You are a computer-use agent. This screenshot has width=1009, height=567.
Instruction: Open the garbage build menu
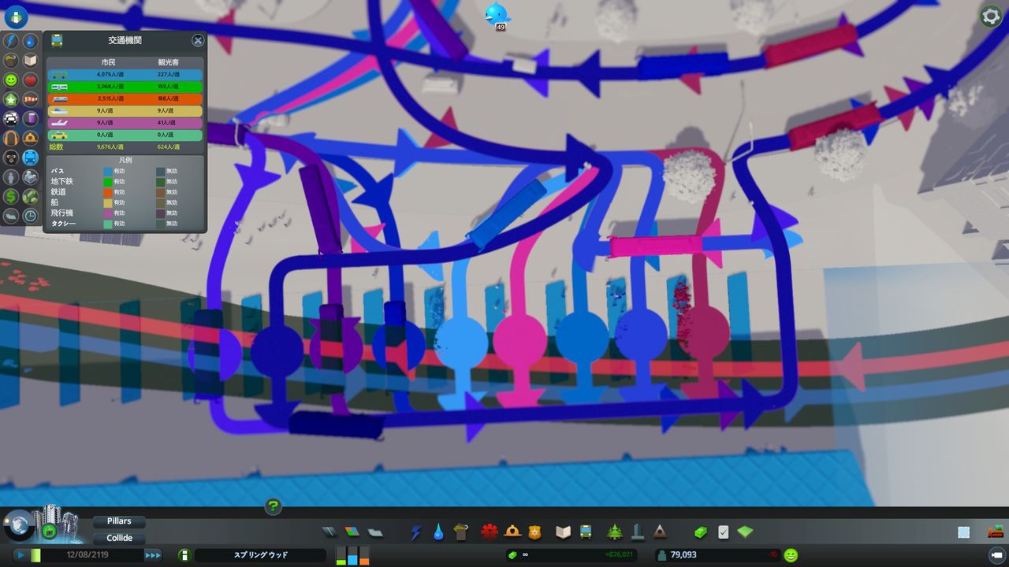pyautogui.click(x=461, y=532)
